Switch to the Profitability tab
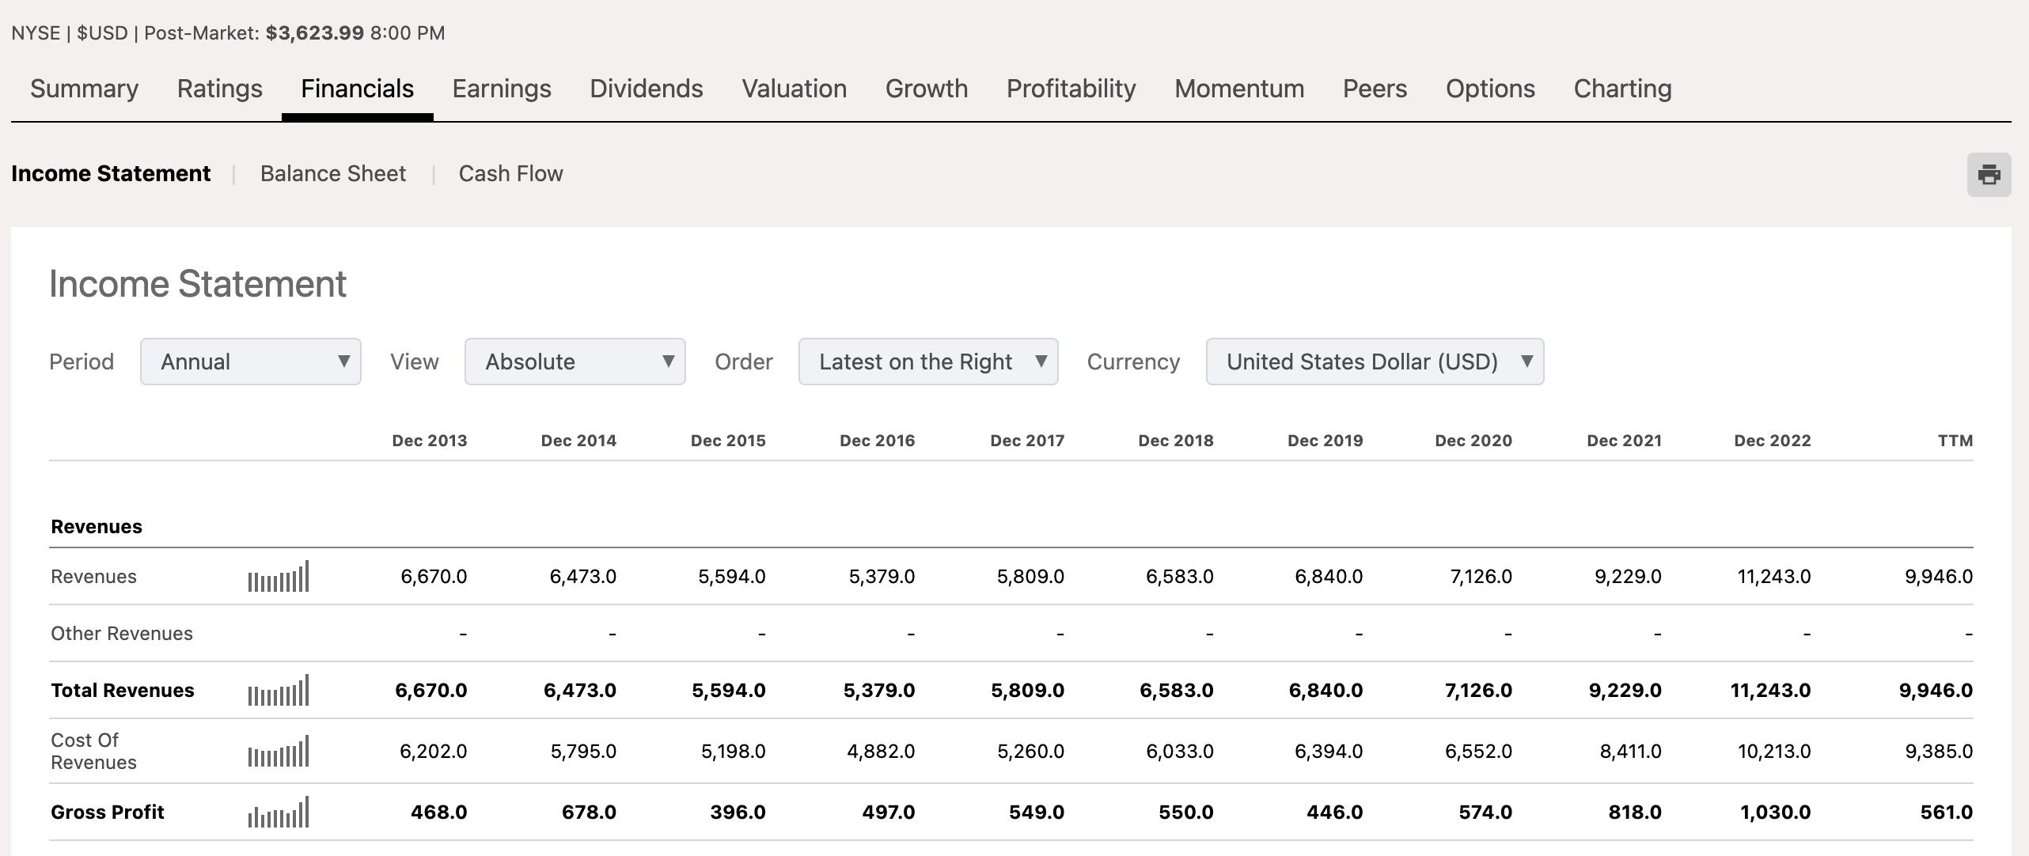Image resolution: width=2029 pixels, height=856 pixels. pyautogui.click(x=1071, y=89)
